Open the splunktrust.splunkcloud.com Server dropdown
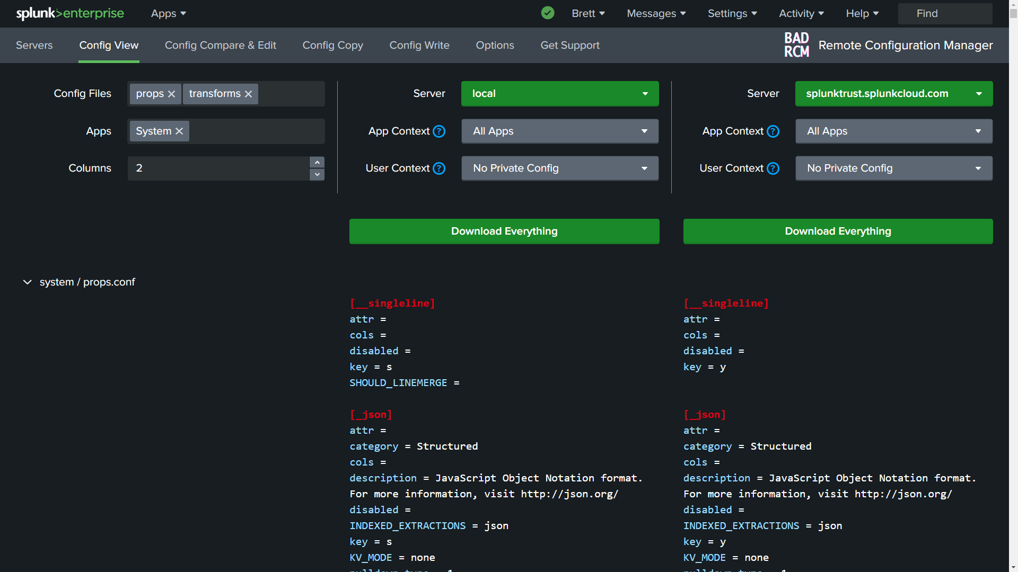The image size is (1018, 572). tap(894, 94)
